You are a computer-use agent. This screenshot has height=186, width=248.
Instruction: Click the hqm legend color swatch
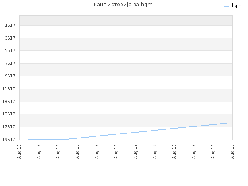(x=226, y=6)
